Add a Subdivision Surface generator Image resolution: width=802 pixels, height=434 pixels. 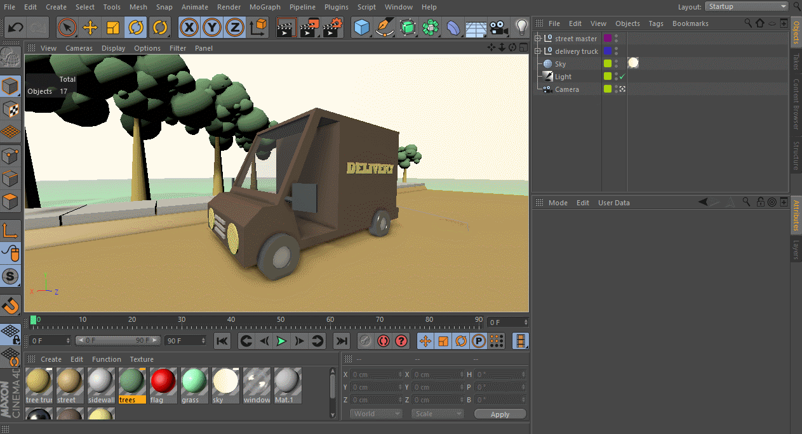coord(408,27)
